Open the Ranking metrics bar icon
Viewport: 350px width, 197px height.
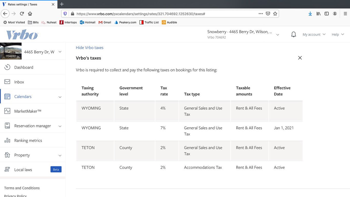7,140
